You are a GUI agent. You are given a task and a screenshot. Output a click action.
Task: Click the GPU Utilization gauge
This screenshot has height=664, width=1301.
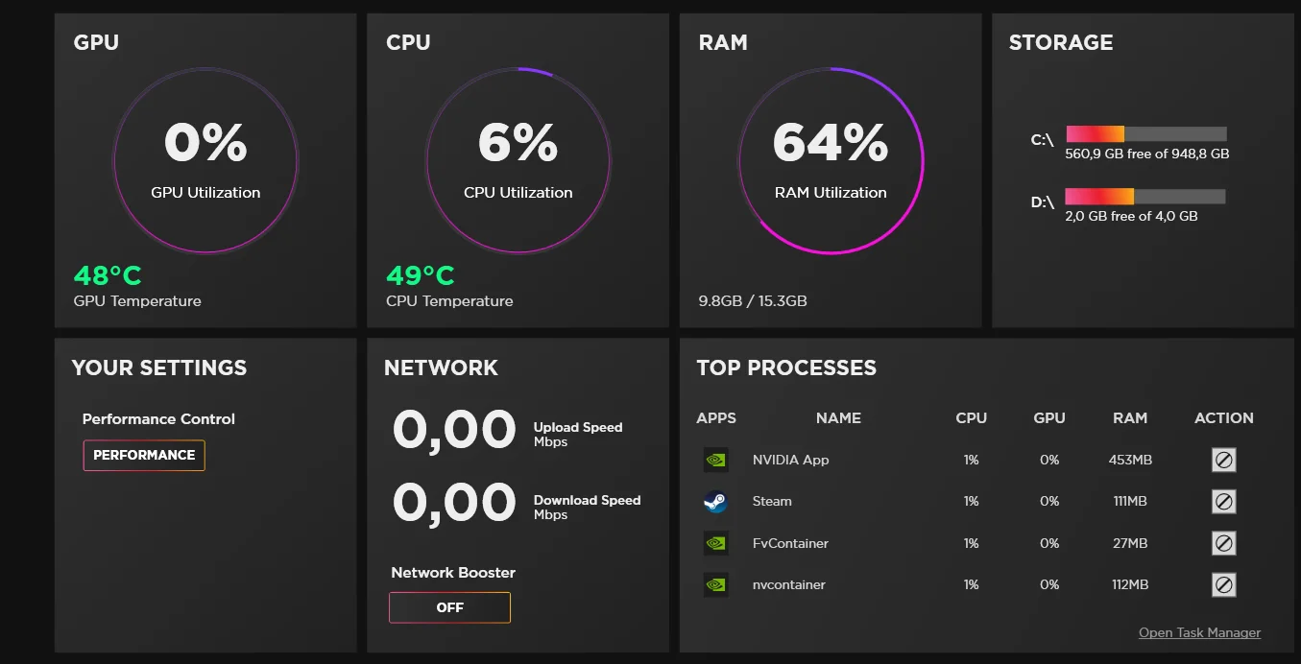(x=205, y=160)
